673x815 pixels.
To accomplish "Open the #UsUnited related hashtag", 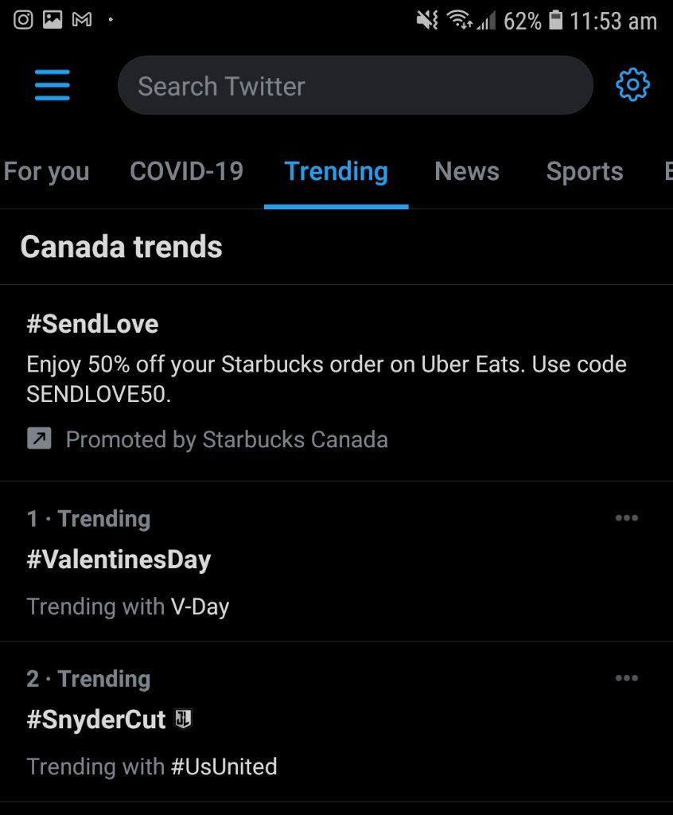I will click(224, 766).
